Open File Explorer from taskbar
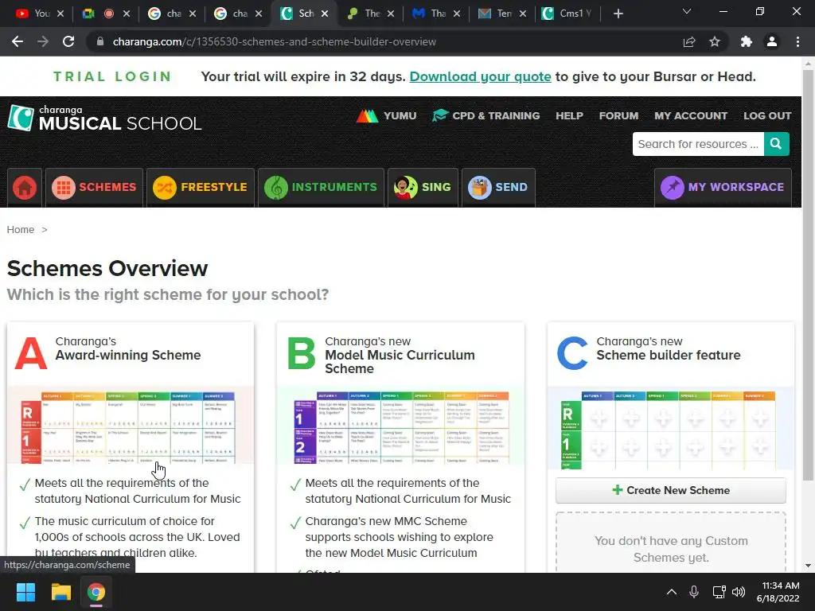Viewport: 815px width, 611px height. [60, 592]
